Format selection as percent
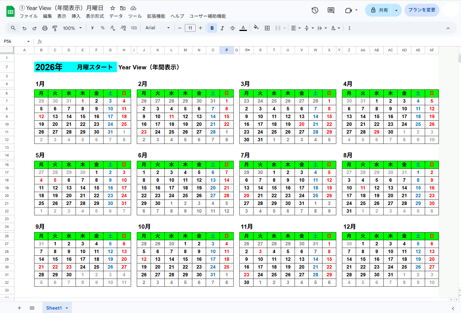The height and width of the screenshot is (313, 461). pyautogui.click(x=102, y=28)
